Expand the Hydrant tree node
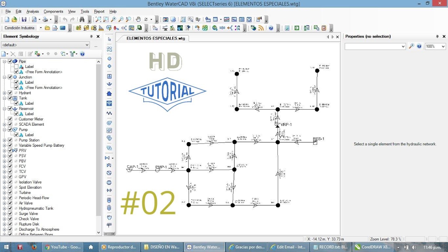The height and width of the screenshot is (252, 448). click(x=5, y=93)
